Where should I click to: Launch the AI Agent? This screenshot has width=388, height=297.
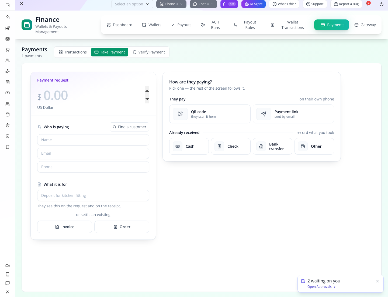point(254,4)
